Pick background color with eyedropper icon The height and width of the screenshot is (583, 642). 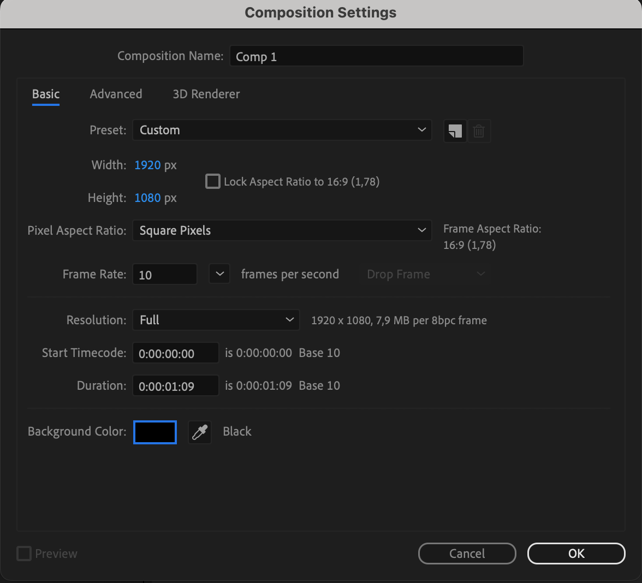pyautogui.click(x=200, y=432)
